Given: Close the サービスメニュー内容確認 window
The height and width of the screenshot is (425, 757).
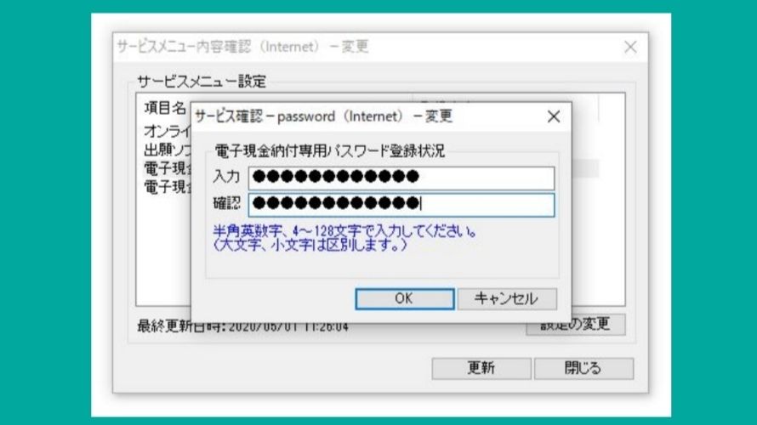Looking at the screenshot, I should click(x=630, y=47).
